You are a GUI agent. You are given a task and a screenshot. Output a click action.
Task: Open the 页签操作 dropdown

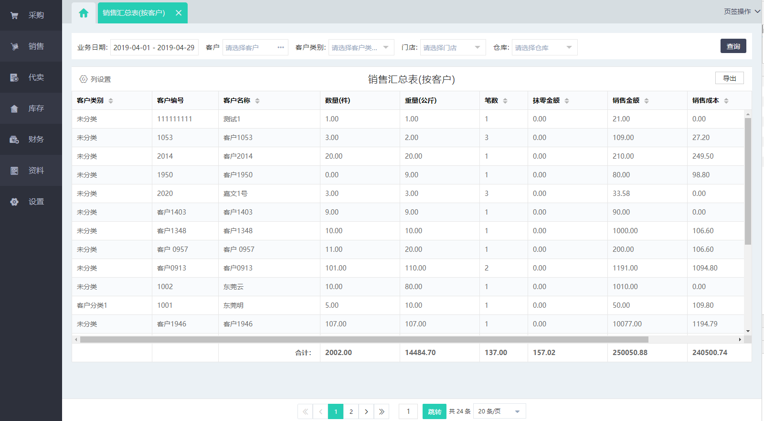coord(742,11)
